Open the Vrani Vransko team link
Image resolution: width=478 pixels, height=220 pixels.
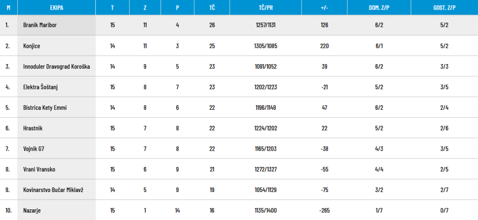tap(39, 169)
